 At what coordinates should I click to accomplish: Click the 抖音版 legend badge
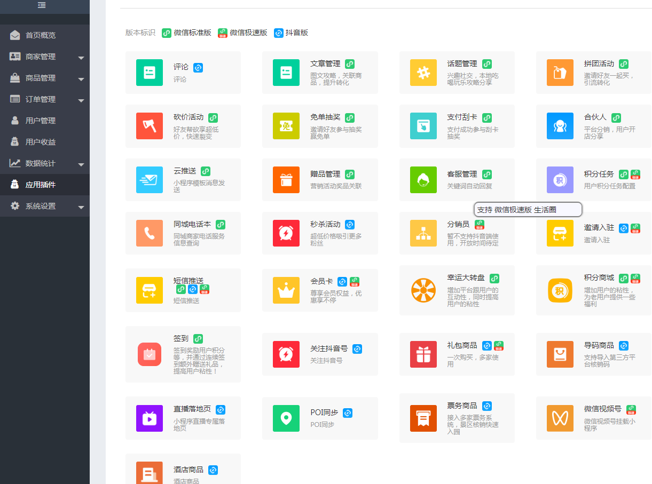point(279,33)
